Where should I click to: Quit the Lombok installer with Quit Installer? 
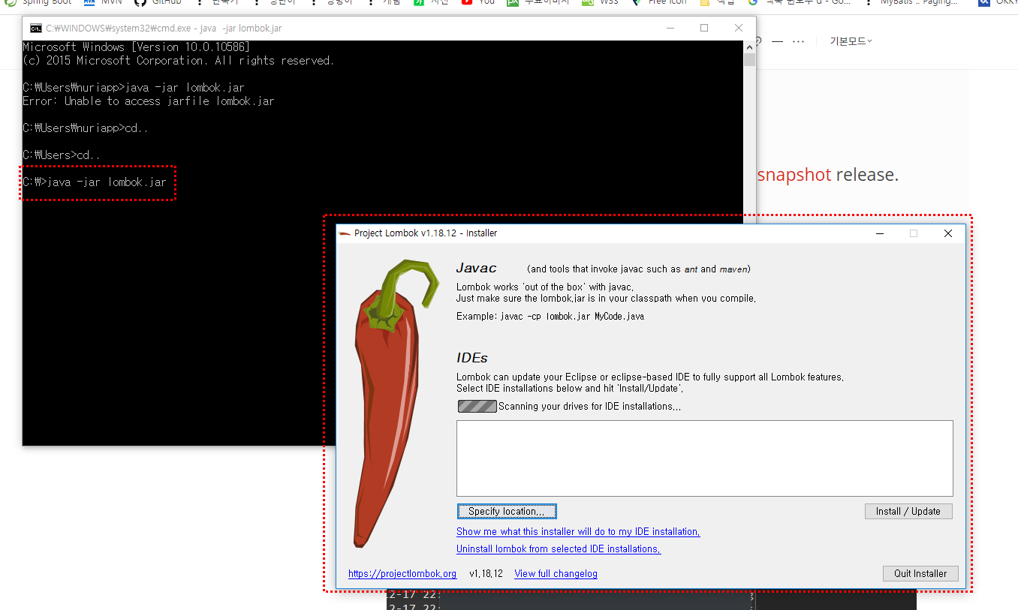920,573
